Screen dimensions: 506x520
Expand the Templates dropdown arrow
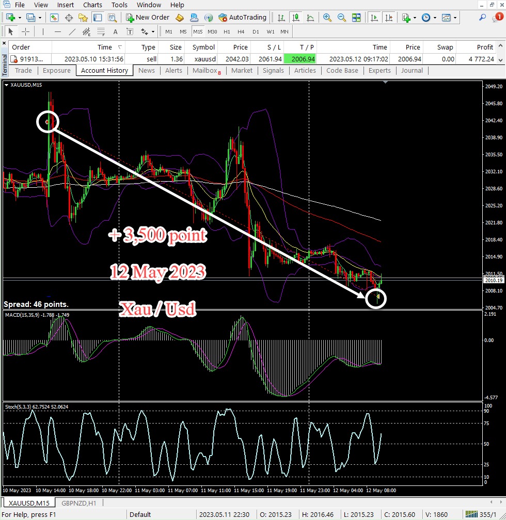point(455,18)
